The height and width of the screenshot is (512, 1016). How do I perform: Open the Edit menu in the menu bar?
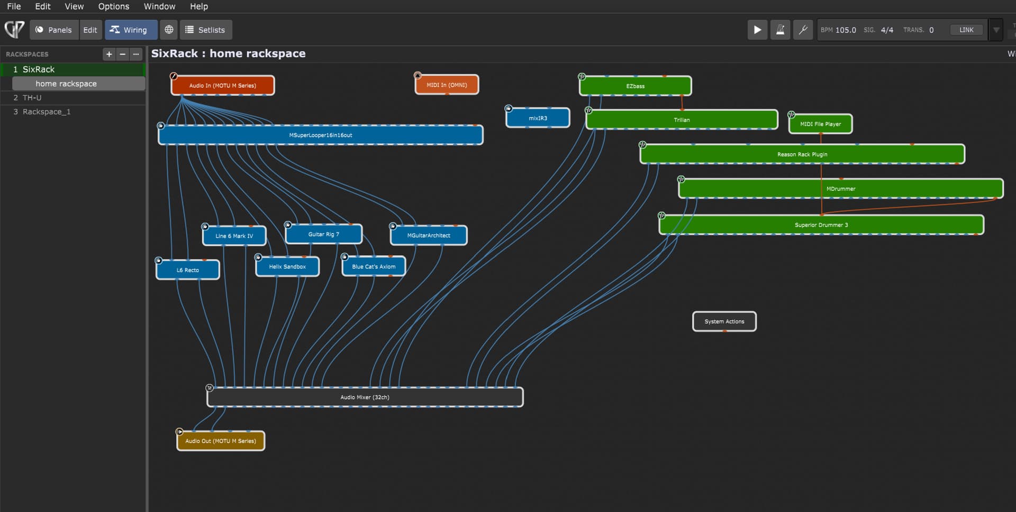pos(42,6)
